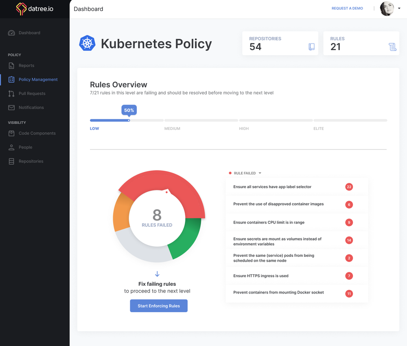Viewport: 407px width, 346px height.
Task: Click the red badge showing 7
Action: click(349, 276)
